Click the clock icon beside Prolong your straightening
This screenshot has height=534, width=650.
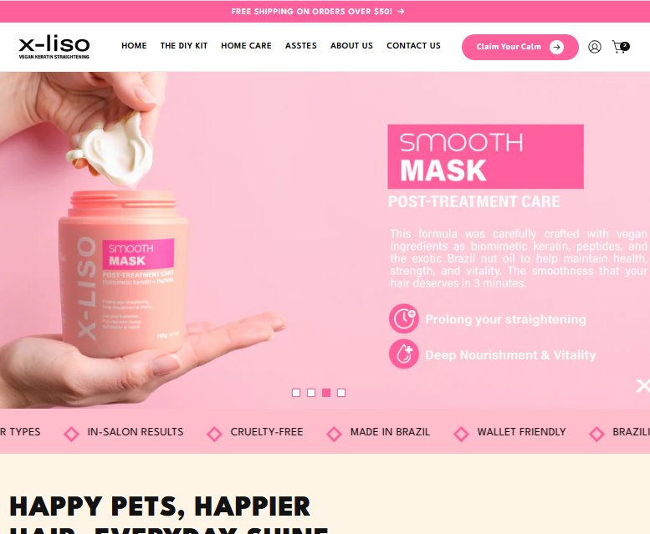(x=403, y=318)
